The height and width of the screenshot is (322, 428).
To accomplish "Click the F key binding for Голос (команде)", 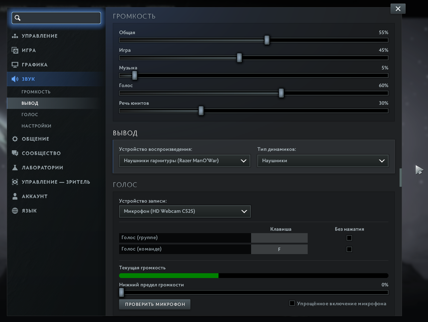I will pos(279,249).
